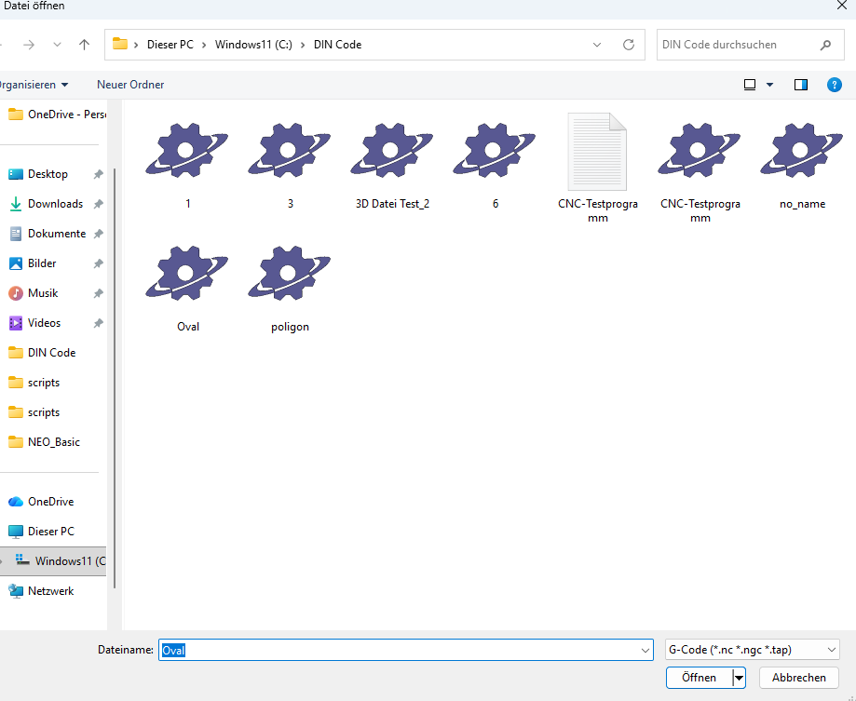Refresh the DIN Code folder view
The width and height of the screenshot is (856, 701).
click(629, 45)
